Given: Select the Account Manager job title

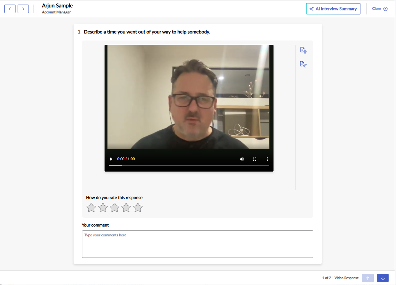Looking at the screenshot, I should [x=56, y=12].
